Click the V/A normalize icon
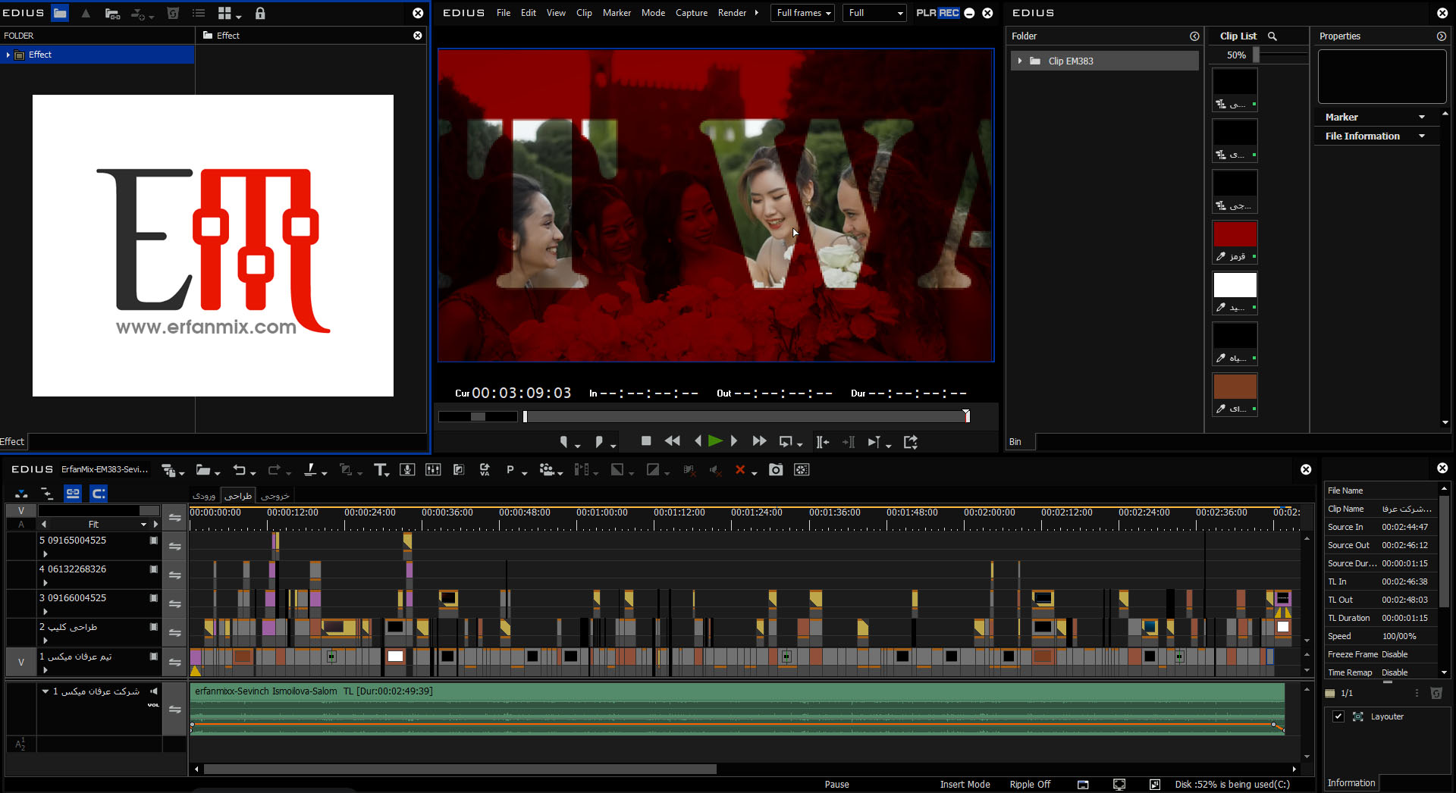1456x793 pixels. [x=485, y=470]
